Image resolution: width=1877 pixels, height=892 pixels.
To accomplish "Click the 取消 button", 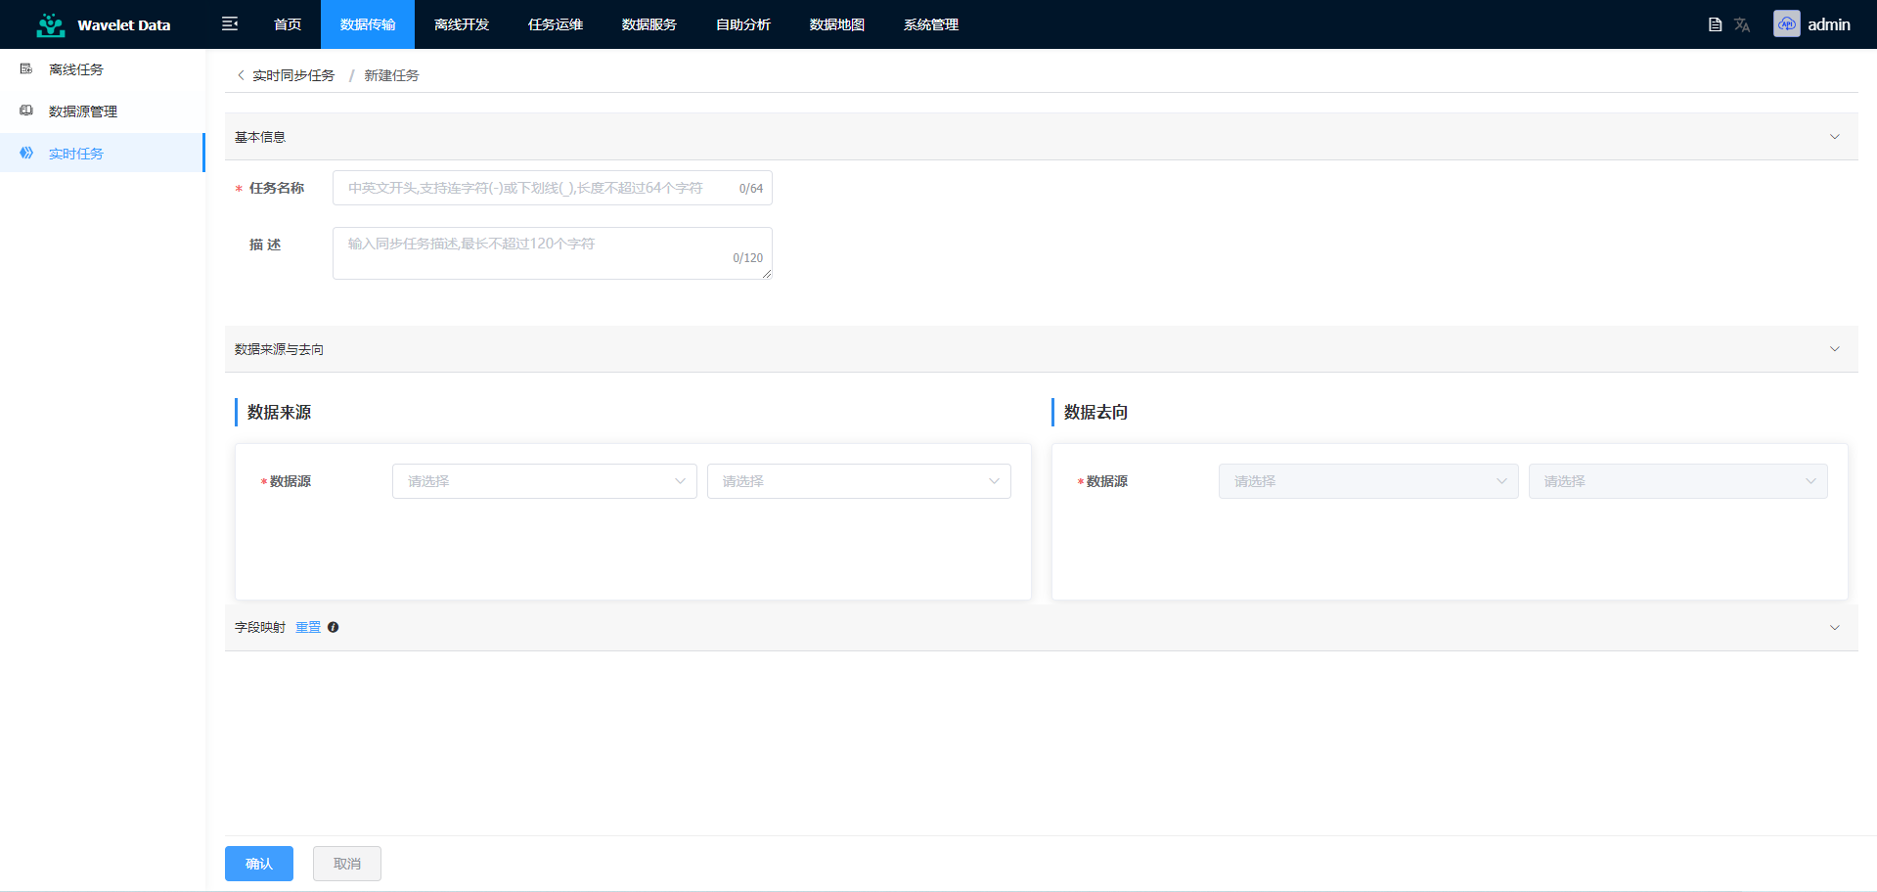I will 347,864.
